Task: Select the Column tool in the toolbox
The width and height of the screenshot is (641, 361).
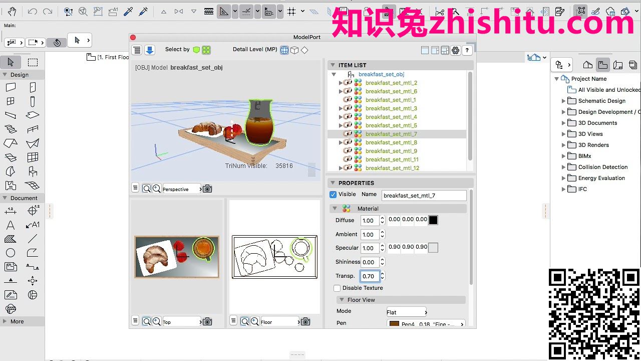Action: pyautogui.click(x=33, y=101)
